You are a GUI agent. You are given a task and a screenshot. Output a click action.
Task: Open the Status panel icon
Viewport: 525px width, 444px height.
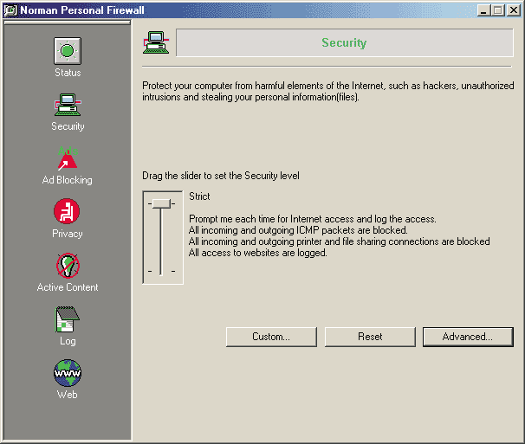68,51
